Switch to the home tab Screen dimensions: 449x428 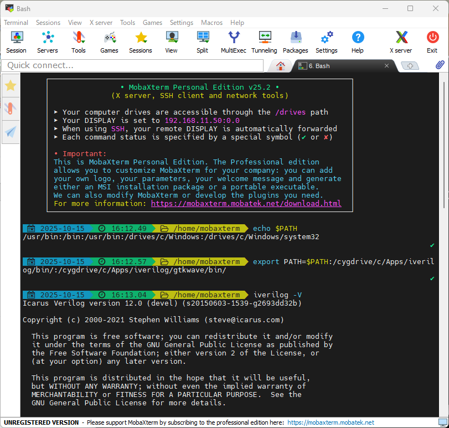[281, 65]
